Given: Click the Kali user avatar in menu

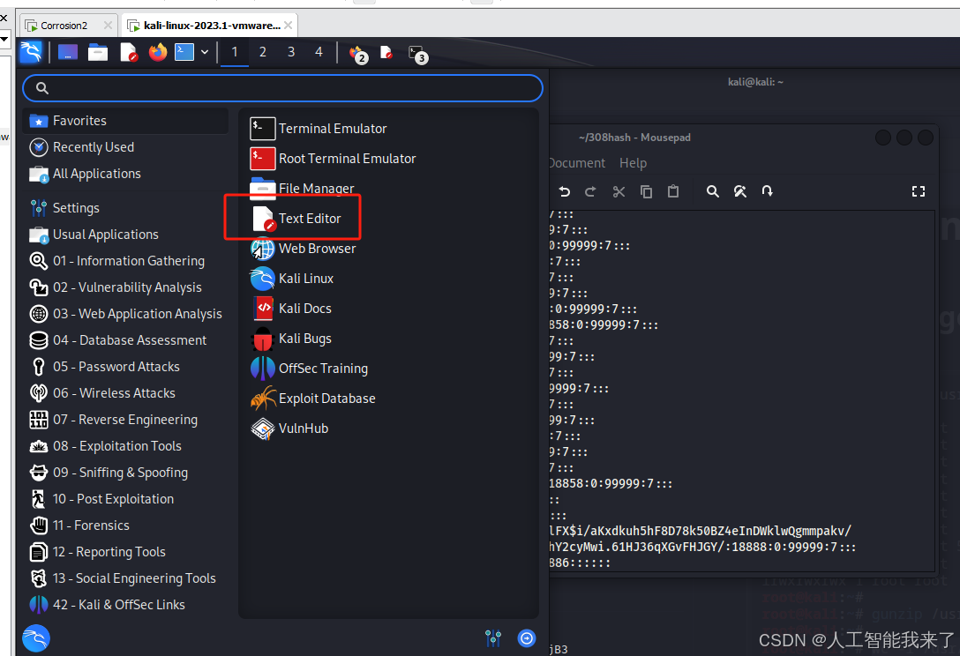Looking at the screenshot, I should tap(36, 638).
